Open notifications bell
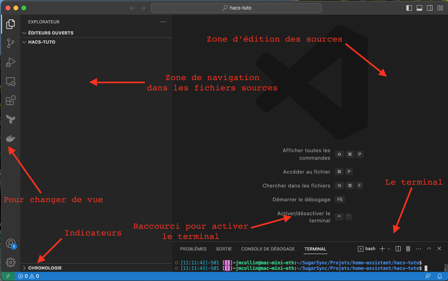448x281 pixels. click(440, 276)
